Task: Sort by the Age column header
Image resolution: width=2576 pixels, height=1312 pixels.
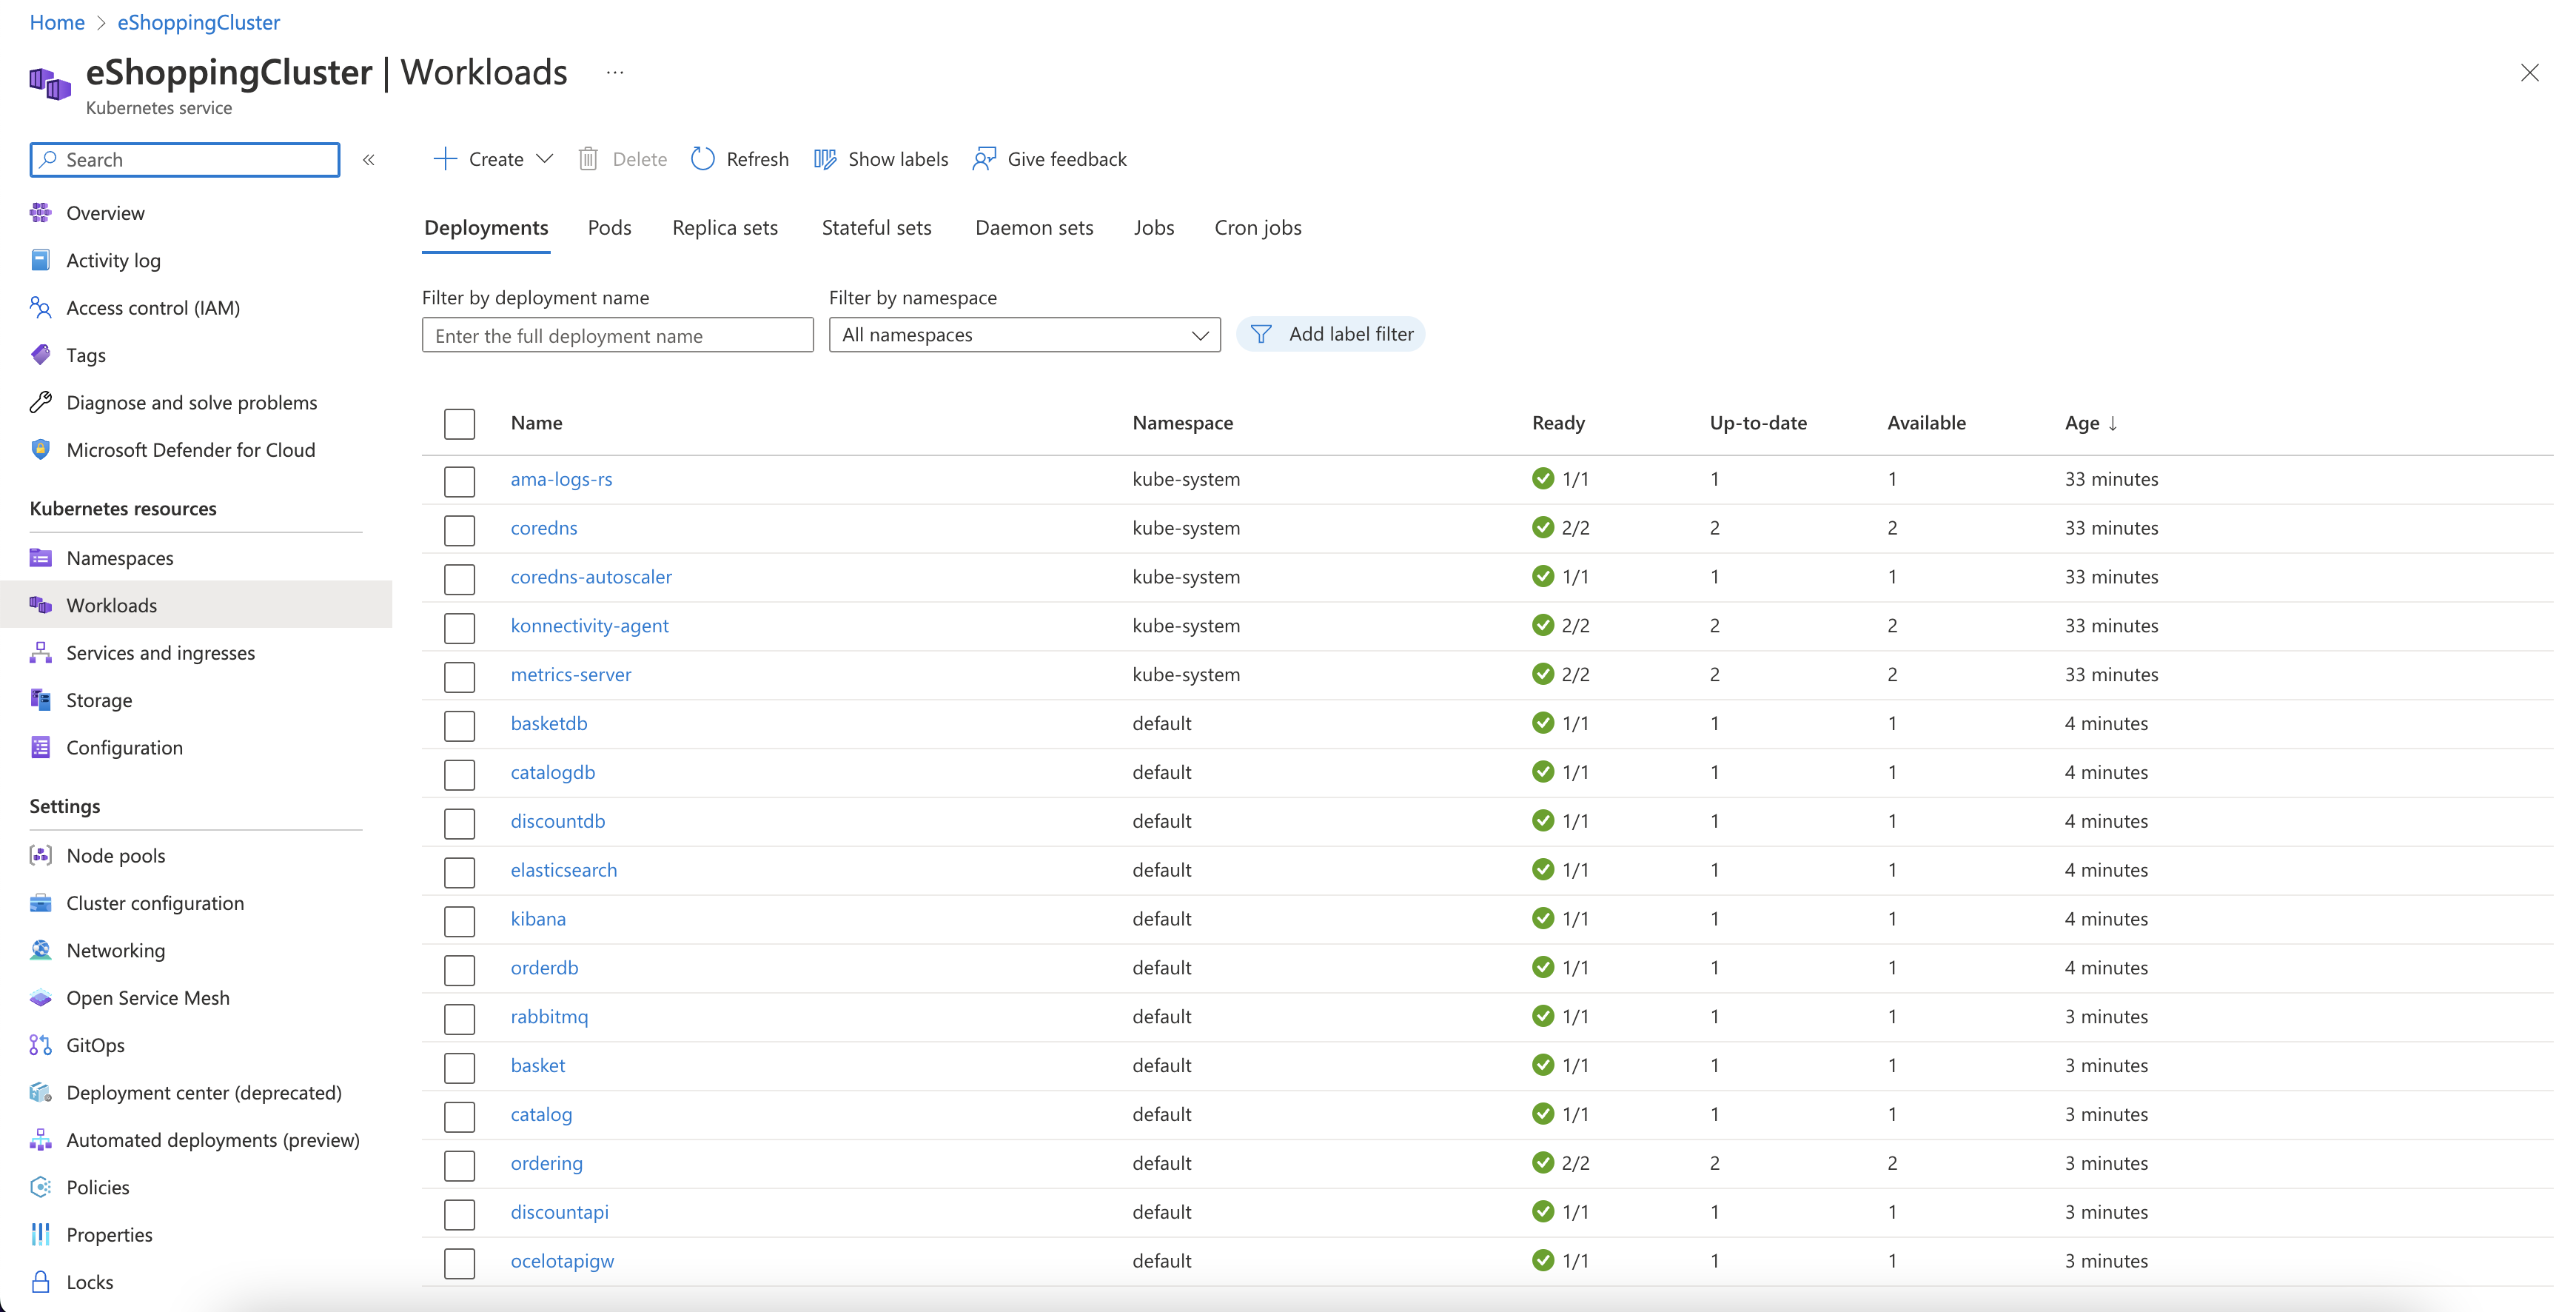Action: point(2090,423)
